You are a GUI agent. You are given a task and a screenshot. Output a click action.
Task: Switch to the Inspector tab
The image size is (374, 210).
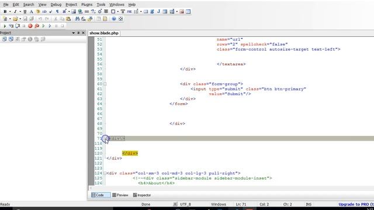click(x=142, y=195)
